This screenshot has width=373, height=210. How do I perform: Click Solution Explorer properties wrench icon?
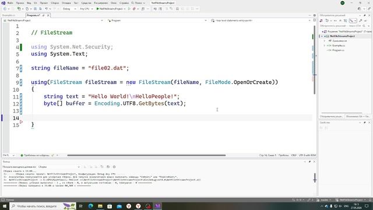[360, 21]
